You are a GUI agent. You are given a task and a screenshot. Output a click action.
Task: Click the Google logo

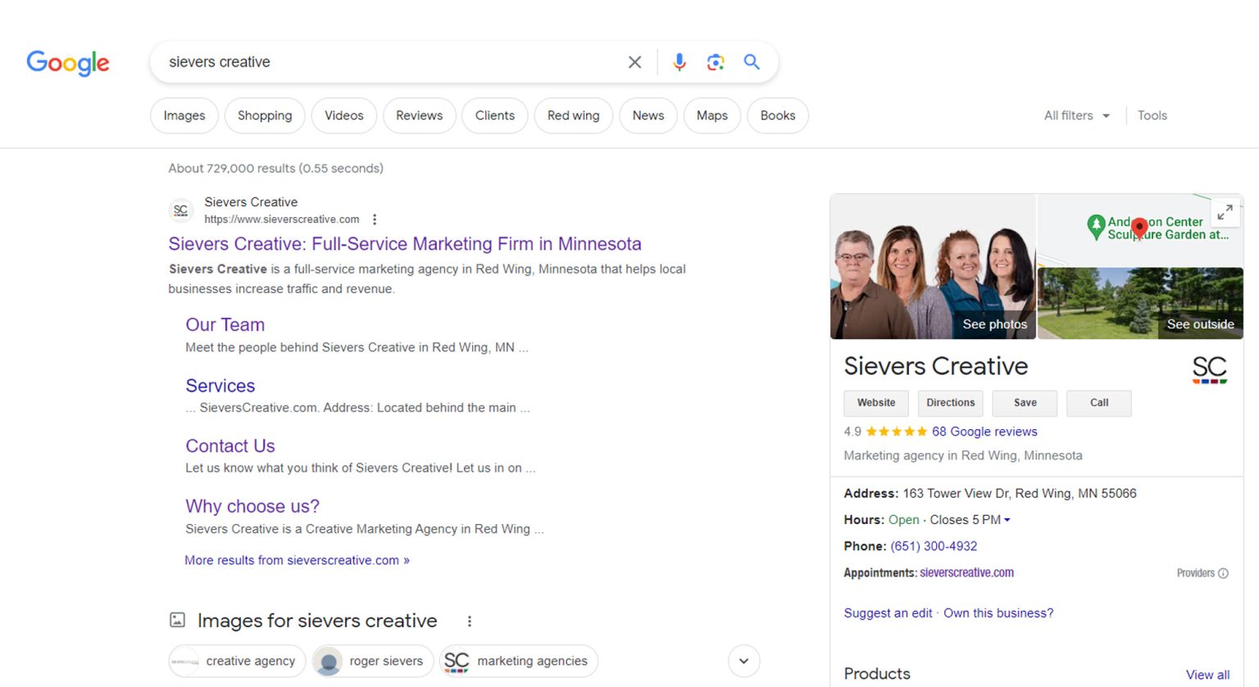tap(68, 63)
